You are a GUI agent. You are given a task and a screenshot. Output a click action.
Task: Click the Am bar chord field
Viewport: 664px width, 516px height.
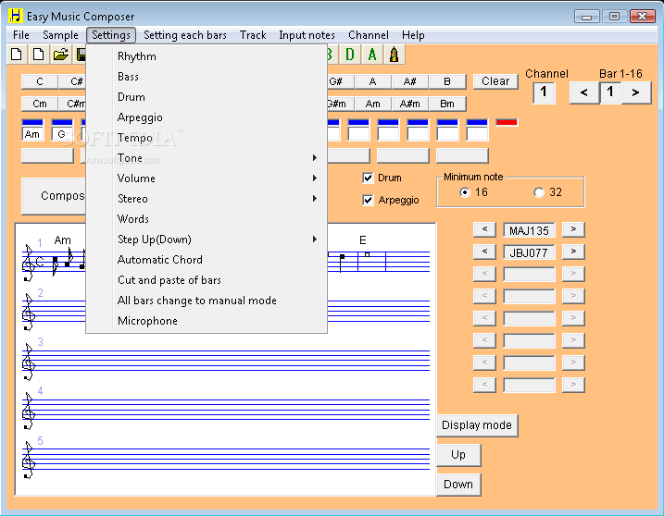coord(32,134)
